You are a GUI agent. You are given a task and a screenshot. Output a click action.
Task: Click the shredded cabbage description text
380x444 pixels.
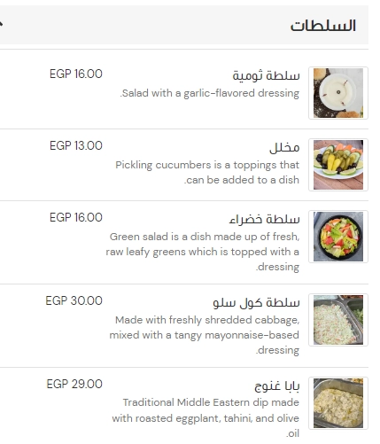tap(205, 335)
